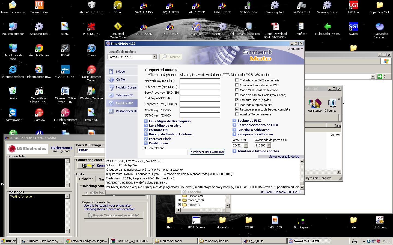Click the log area vertical scrollbar
The height and width of the screenshot is (245, 393).
pos(302,174)
